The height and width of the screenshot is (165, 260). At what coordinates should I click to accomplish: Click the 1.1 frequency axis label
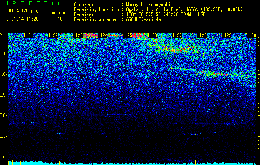[x=3, y=54]
